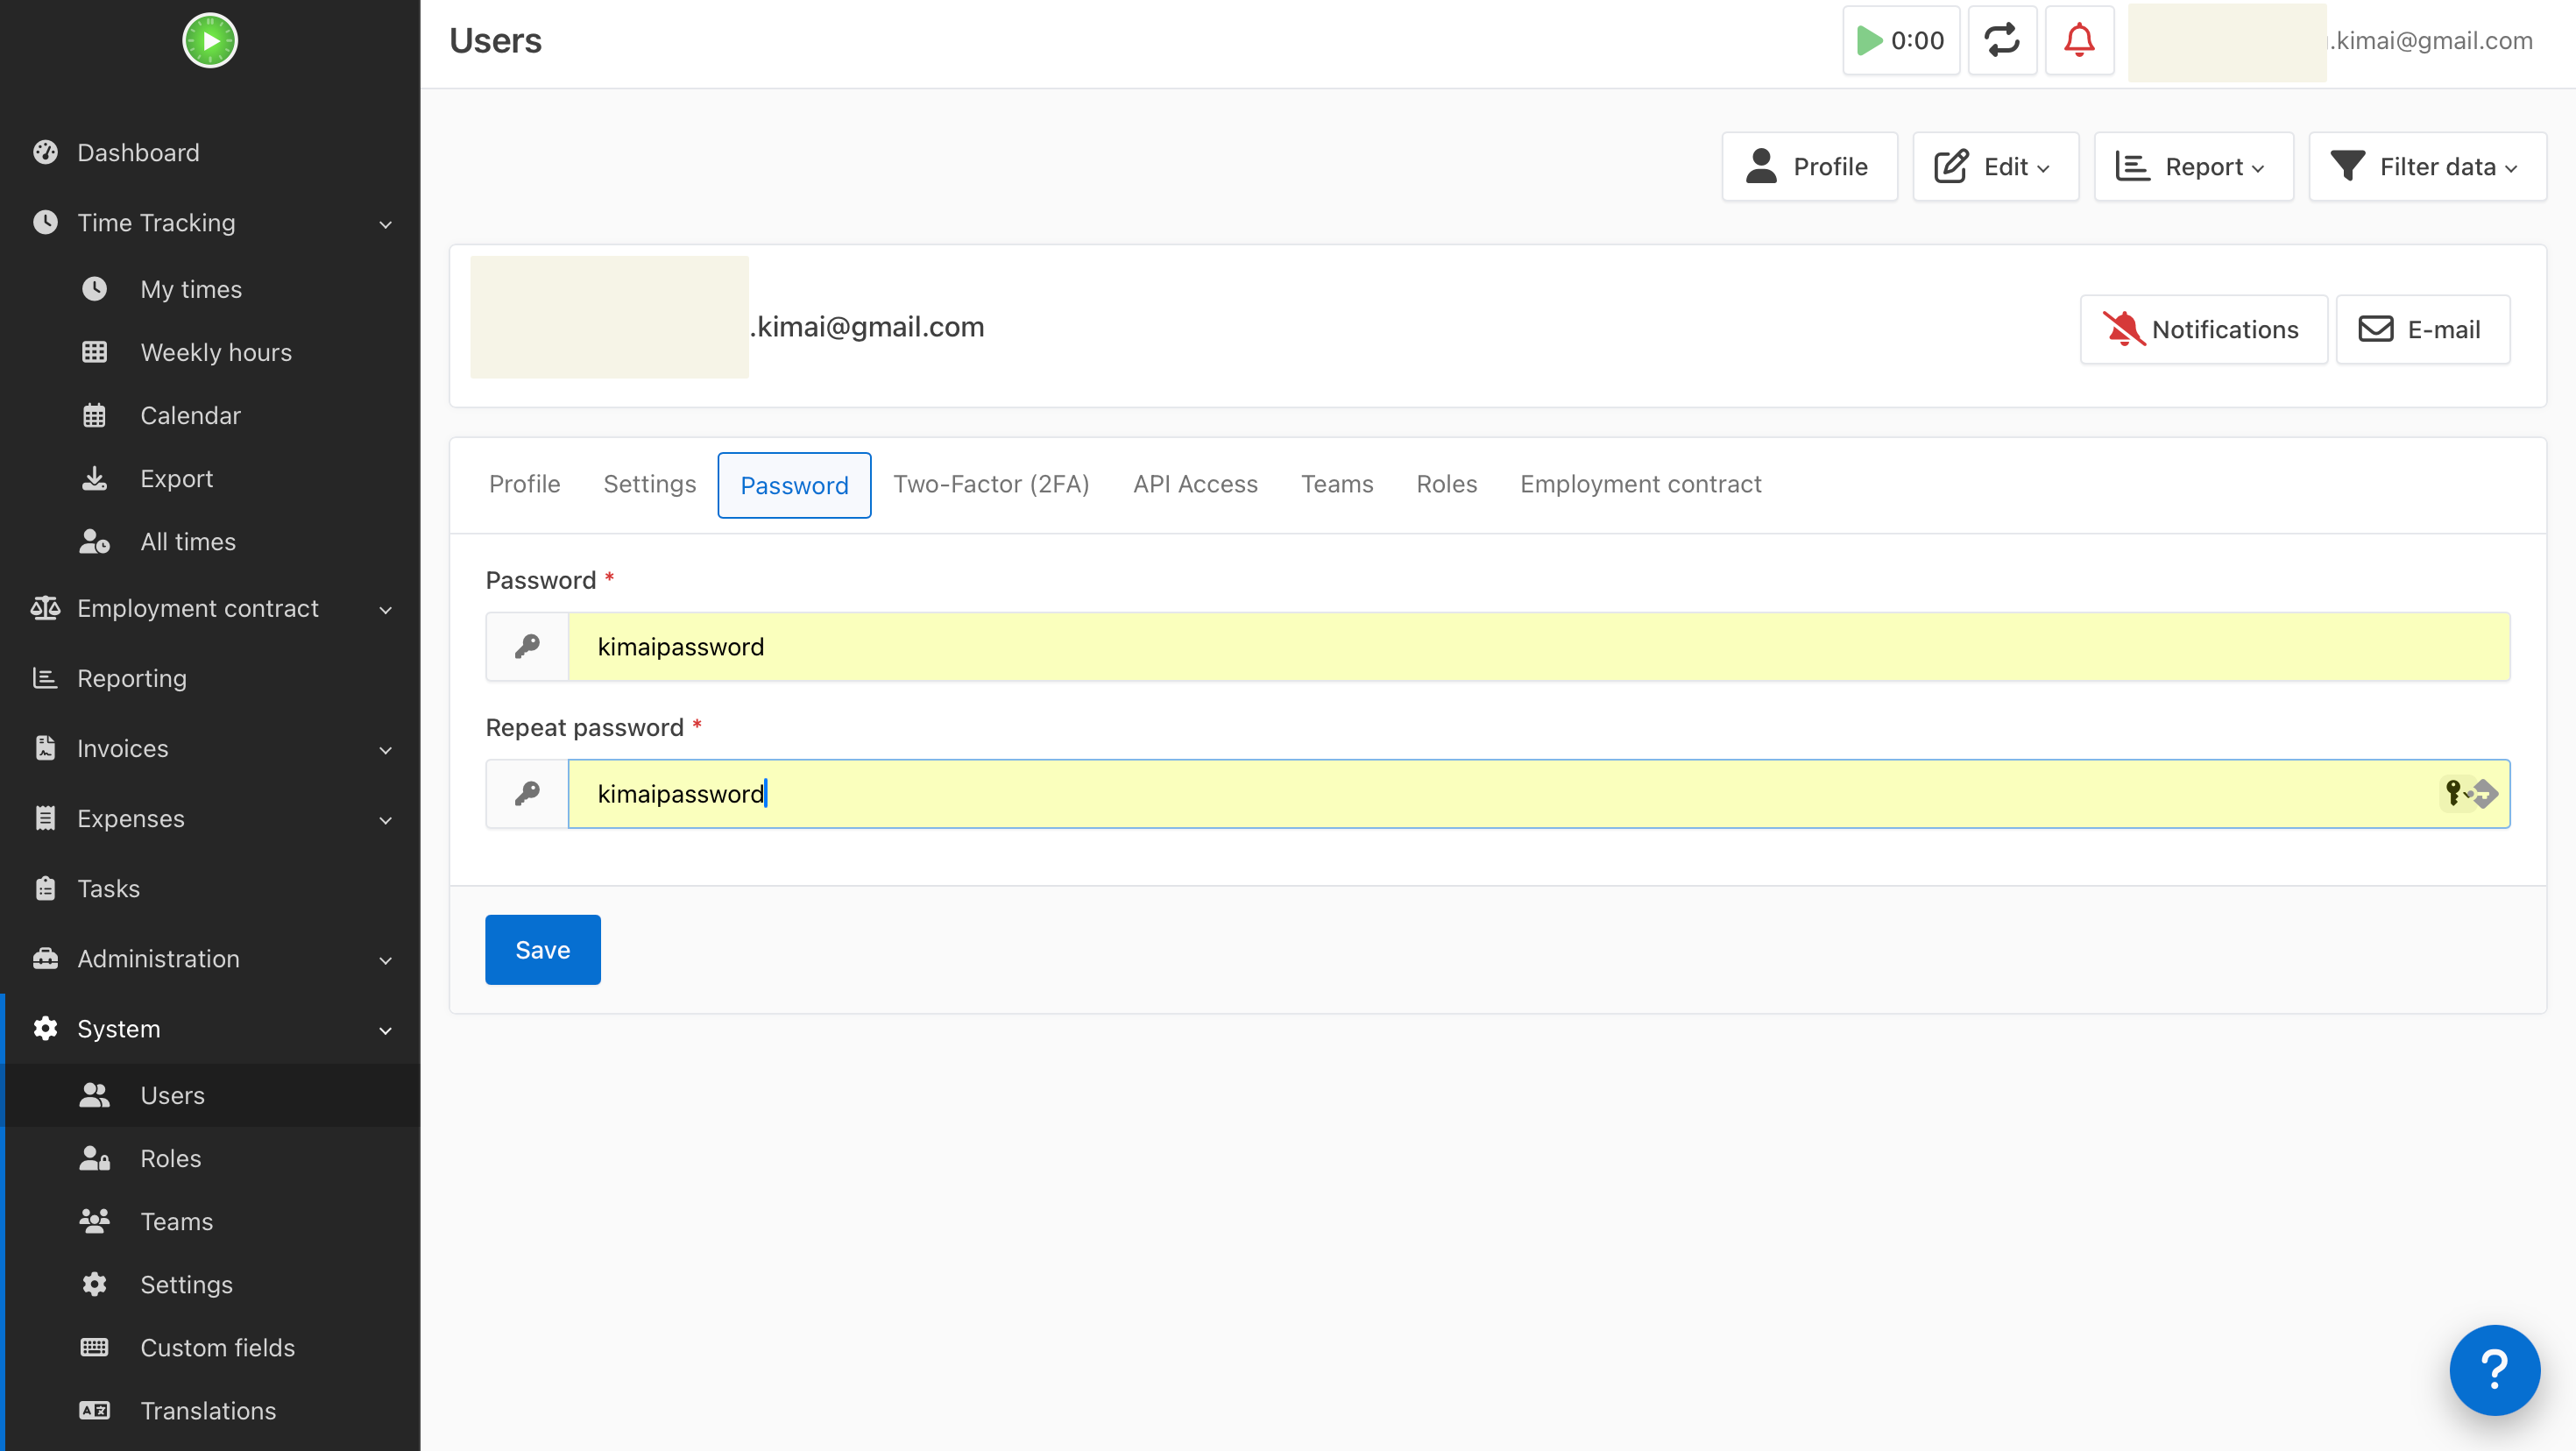Click the Notifications button

click(2203, 329)
